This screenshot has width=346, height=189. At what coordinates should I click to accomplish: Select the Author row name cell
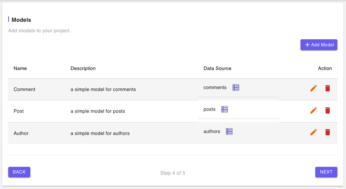21,133
